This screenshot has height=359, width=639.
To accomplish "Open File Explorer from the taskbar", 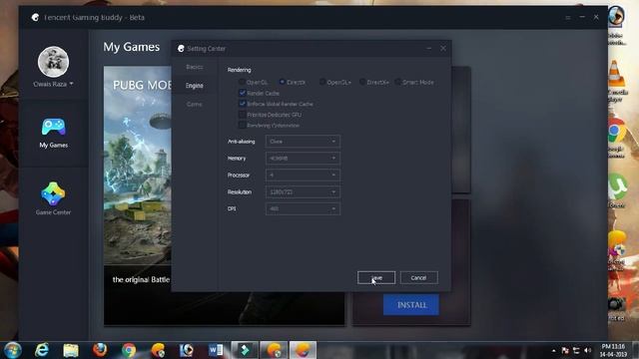I will click(x=71, y=350).
